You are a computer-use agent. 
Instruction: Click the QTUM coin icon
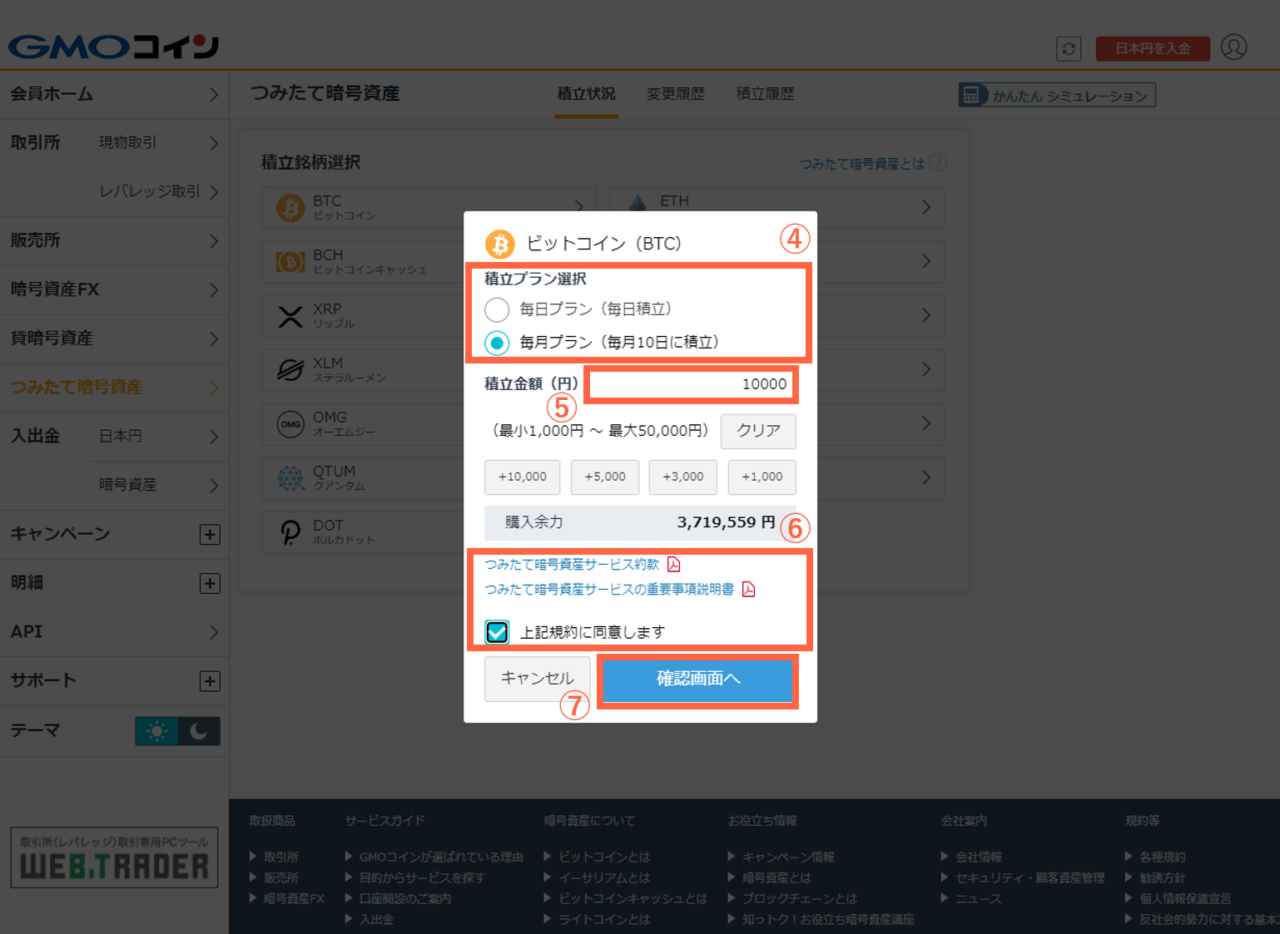(290, 478)
